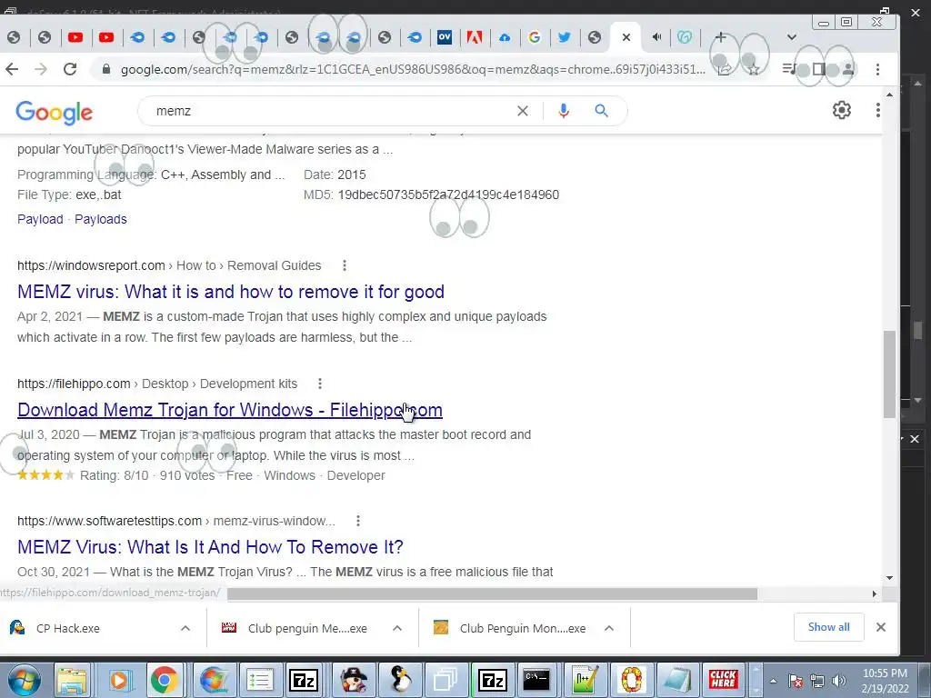Click the Chrome taskbar icon
Screen dimensions: 931x698
coord(165,680)
